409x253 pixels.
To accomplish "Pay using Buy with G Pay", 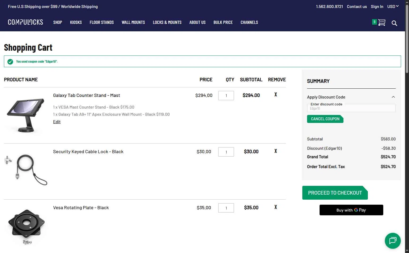I will coord(351,210).
